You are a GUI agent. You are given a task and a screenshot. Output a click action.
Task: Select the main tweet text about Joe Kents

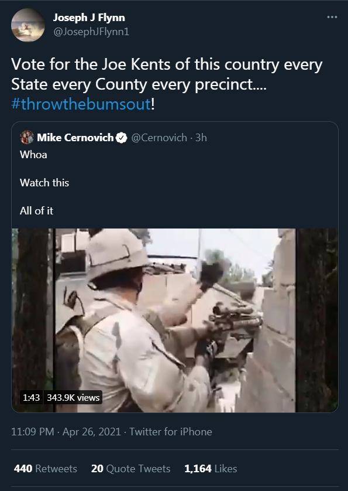167,84
